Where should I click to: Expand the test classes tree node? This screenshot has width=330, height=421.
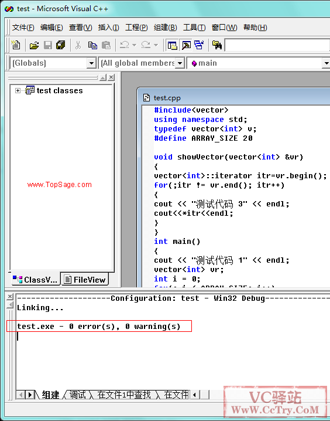click(x=18, y=90)
